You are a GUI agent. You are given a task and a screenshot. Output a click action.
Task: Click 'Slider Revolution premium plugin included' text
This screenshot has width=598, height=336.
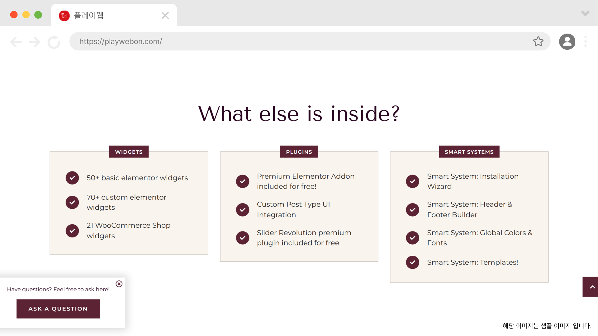[304, 238]
